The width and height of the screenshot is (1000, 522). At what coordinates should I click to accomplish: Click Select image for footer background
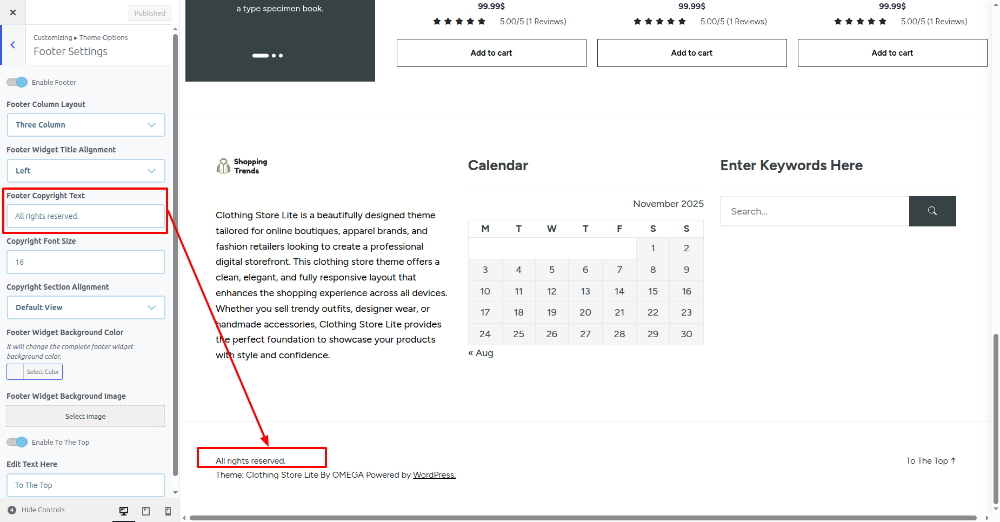click(85, 416)
